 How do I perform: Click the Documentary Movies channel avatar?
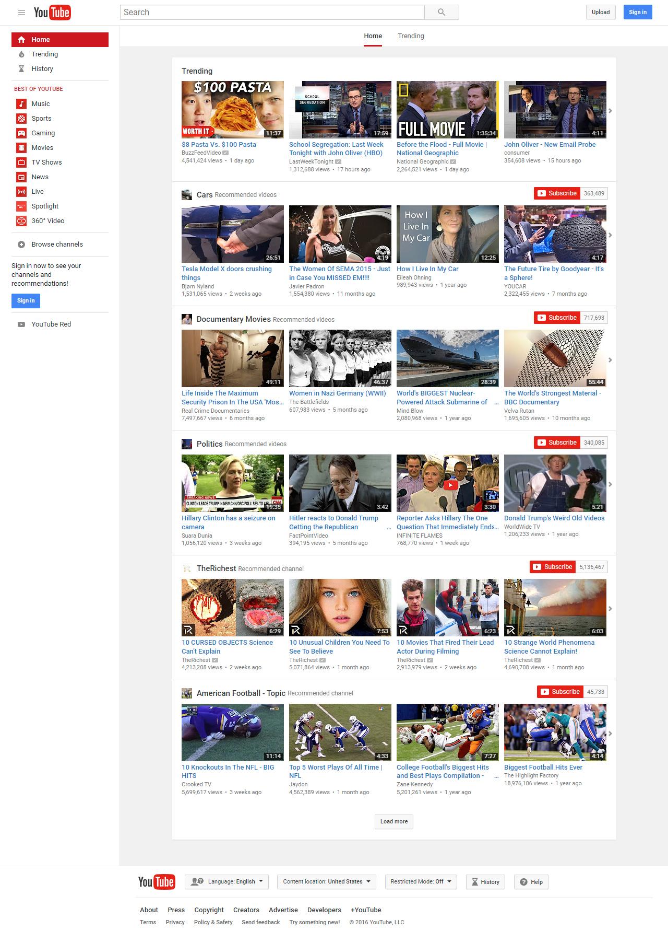pos(187,319)
